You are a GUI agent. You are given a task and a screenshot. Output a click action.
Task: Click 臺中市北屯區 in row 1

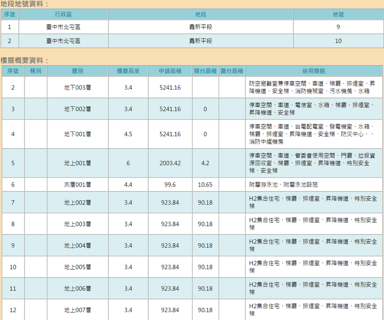[64, 27]
